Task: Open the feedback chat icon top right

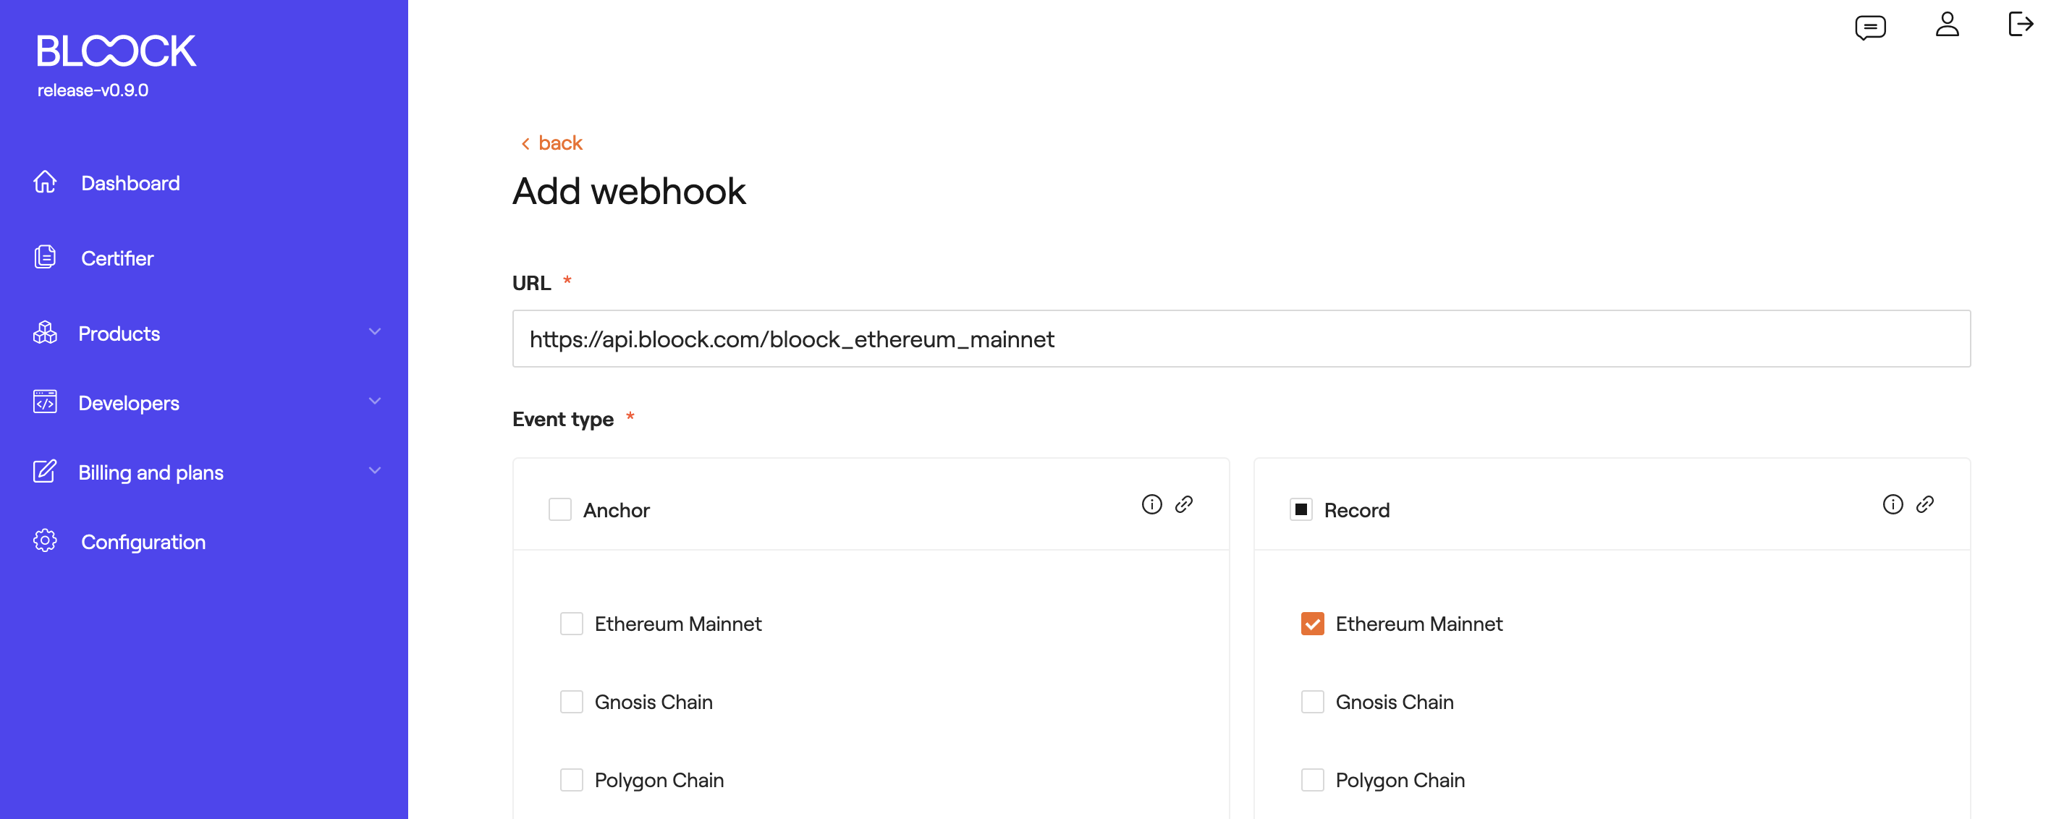Action: tap(1871, 25)
